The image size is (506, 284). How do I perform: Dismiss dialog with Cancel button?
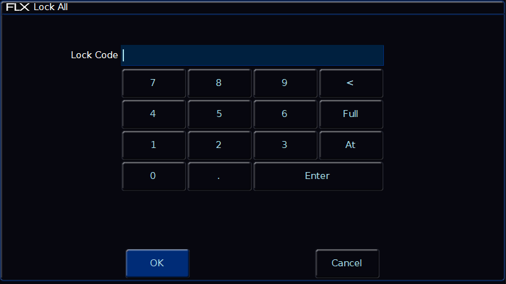pos(347,263)
